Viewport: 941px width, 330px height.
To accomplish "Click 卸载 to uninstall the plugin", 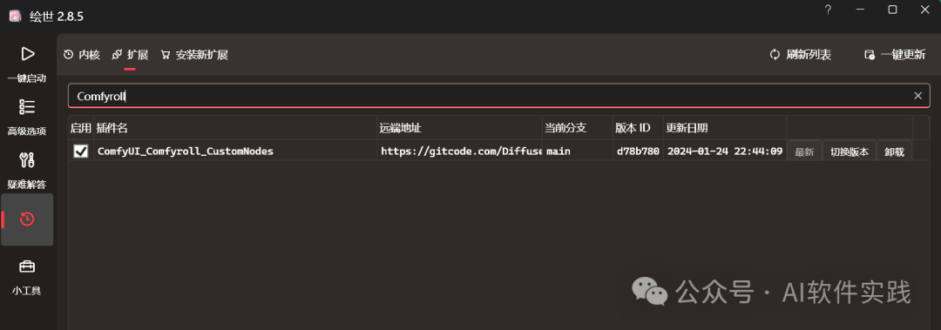I will tap(894, 152).
